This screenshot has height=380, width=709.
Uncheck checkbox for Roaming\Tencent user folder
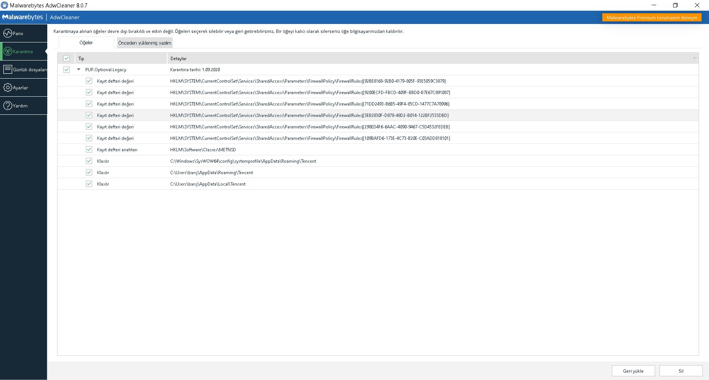pyautogui.click(x=89, y=172)
